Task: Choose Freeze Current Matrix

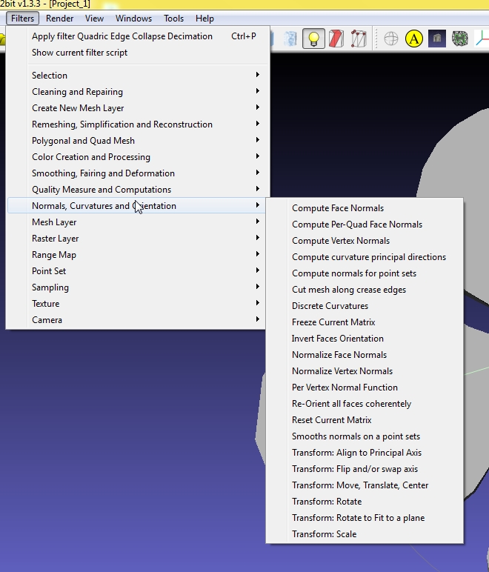Action: click(x=365, y=322)
